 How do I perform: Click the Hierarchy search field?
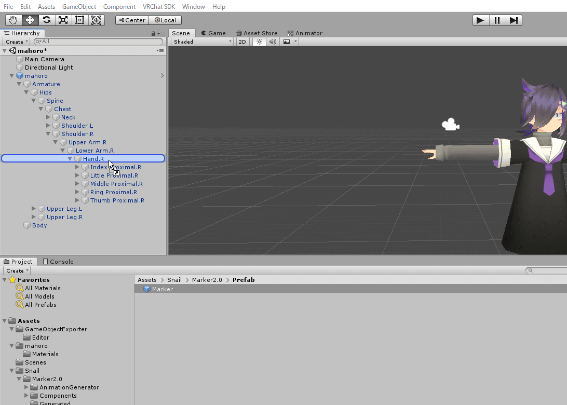pos(99,42)
